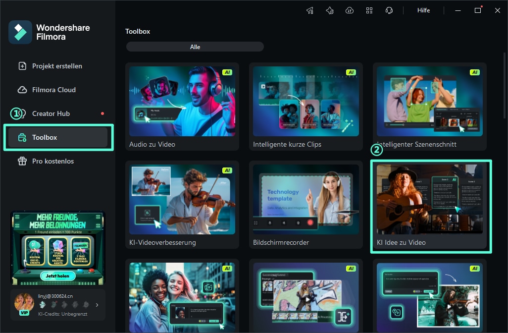Click the cloud upload icon in title bar
The width and height of the screenshot is (508, 333).
coord(350,10)
